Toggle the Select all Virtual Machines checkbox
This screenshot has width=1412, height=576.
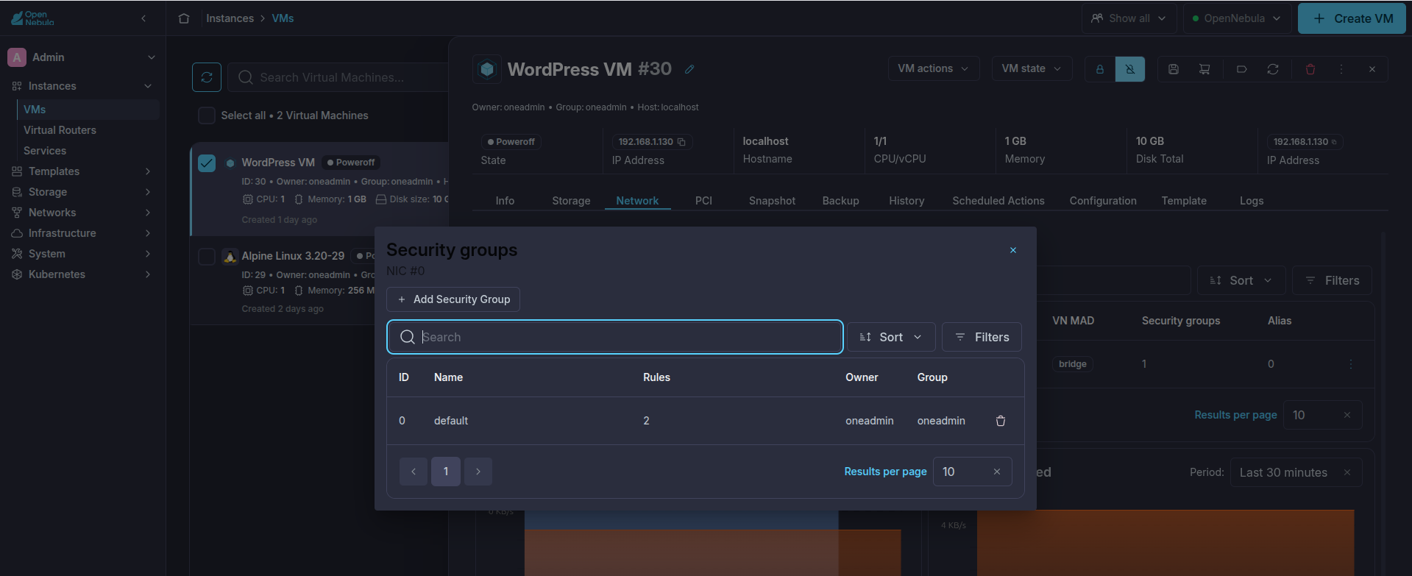[207, 115]
